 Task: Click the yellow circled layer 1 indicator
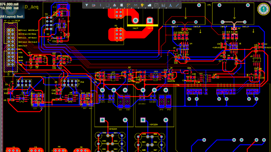coord(263,9)
